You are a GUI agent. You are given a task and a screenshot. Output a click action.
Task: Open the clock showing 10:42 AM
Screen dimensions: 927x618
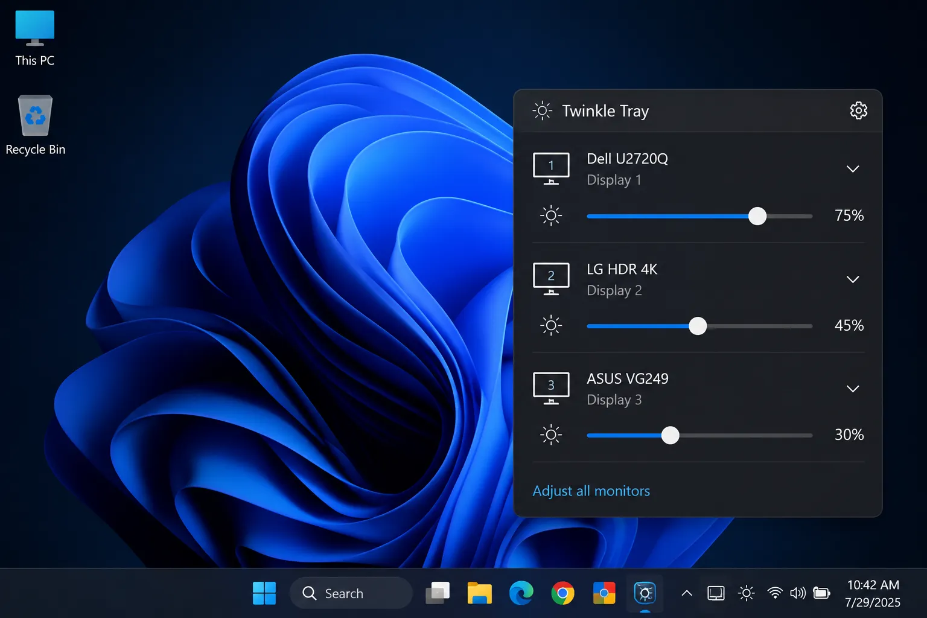point(873,593)
